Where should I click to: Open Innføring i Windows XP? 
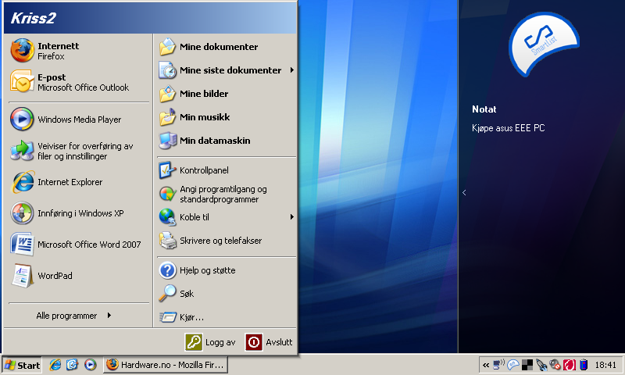click(79, 213)
